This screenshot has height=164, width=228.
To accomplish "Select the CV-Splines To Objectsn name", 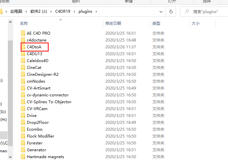I will click(x=49, y=102).
